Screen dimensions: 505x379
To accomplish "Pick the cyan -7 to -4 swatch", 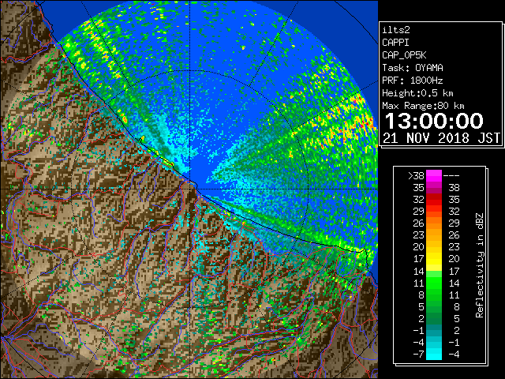I will (x=434, y=355).
